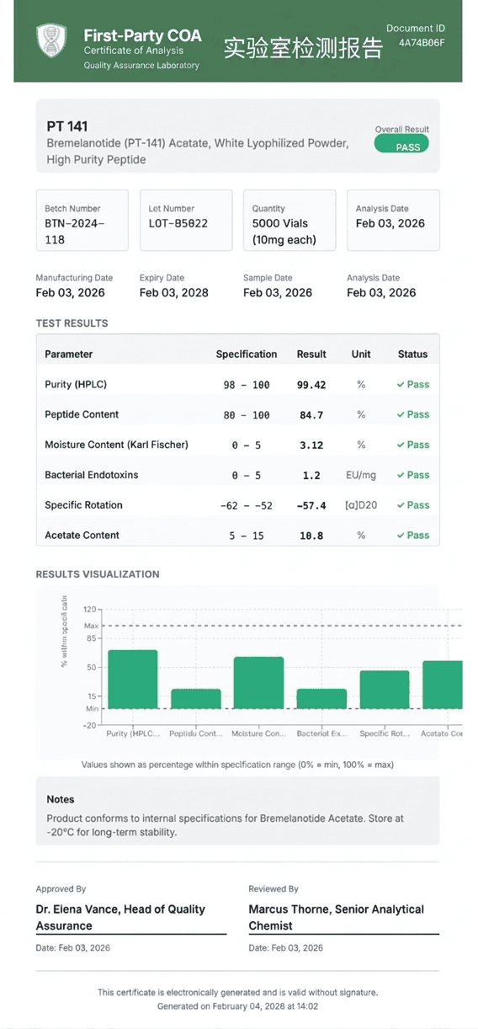Select the Purity result value 99.42
The height and width of the screenshot is (1029, 478).
[311, 385]
